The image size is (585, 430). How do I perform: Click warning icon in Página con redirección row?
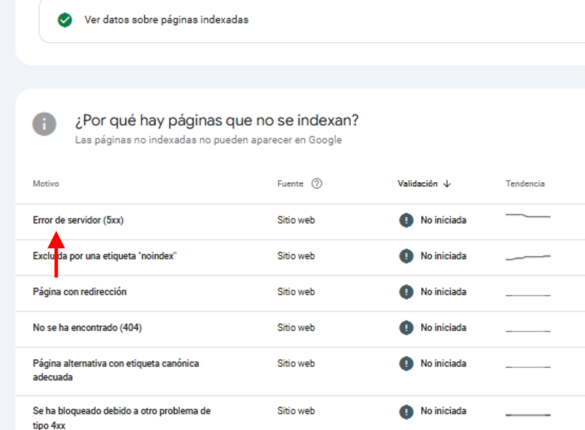(x=406, y=292)
